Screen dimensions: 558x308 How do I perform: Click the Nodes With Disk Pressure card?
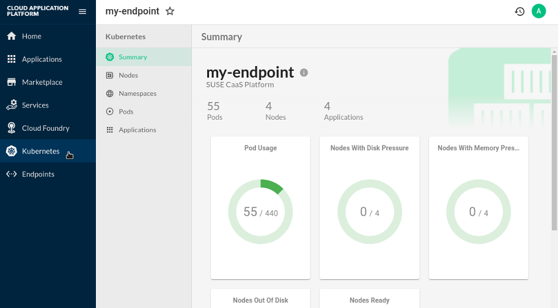tap(369, 208)
